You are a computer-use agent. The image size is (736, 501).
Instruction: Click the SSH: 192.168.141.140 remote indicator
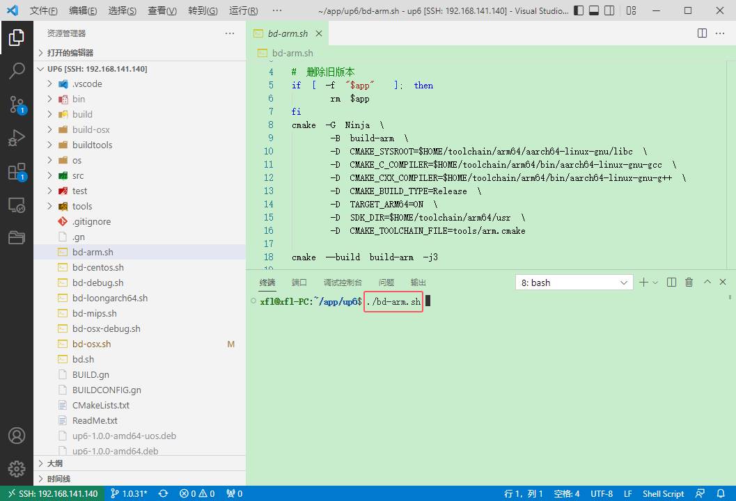pos(52,493)
